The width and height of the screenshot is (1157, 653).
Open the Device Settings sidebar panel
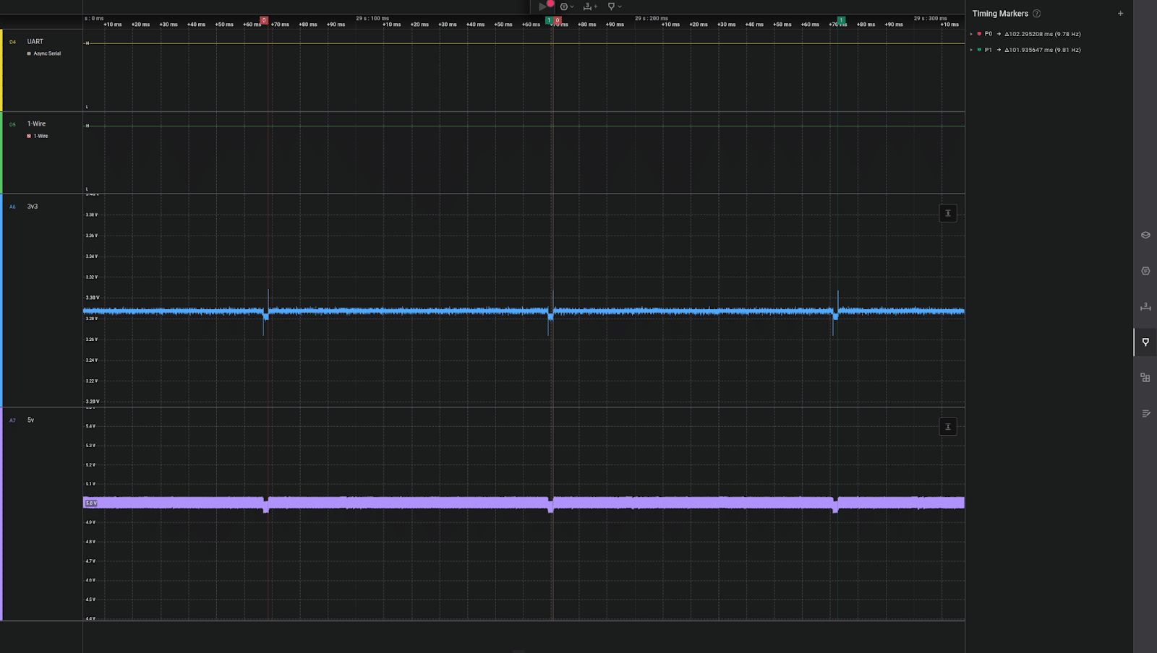point(1145,235)
